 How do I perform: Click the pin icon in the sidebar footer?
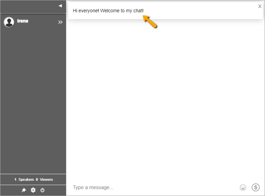click(x=24, y=190)
